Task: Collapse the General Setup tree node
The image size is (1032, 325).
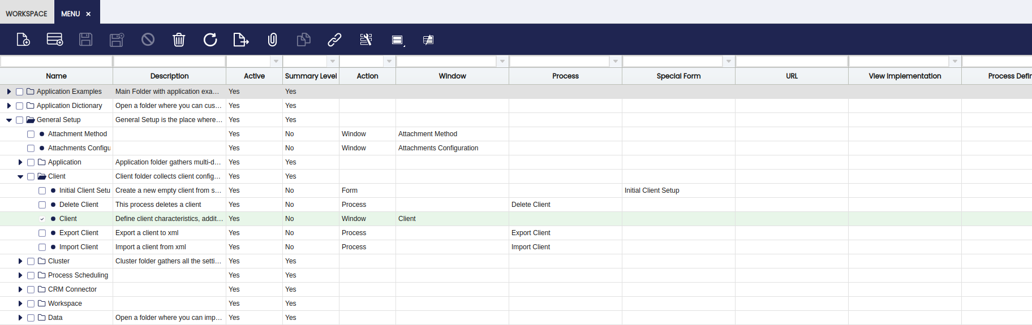Action: [x=9, y=120]
